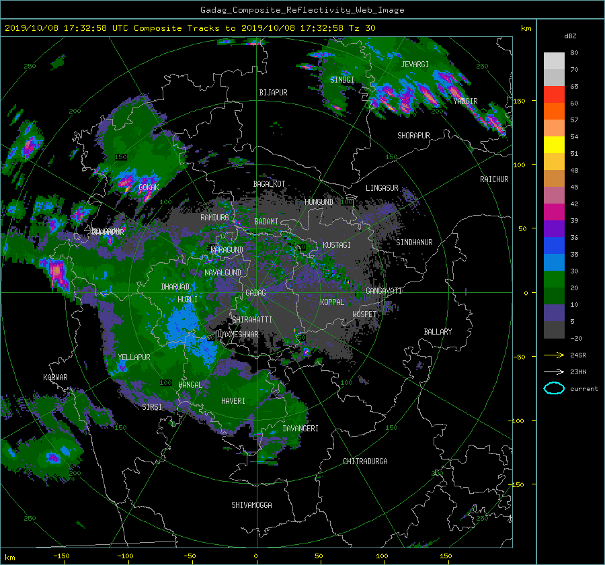The height and width of the screenshot is (565, 605).
Task: Click the DAVANGERI city label
Action: tap(300, 429)
